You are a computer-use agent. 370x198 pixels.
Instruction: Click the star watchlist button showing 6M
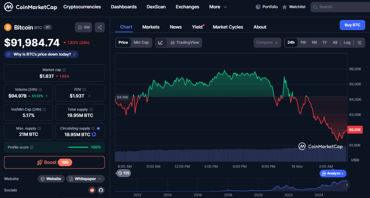point(84,27)
